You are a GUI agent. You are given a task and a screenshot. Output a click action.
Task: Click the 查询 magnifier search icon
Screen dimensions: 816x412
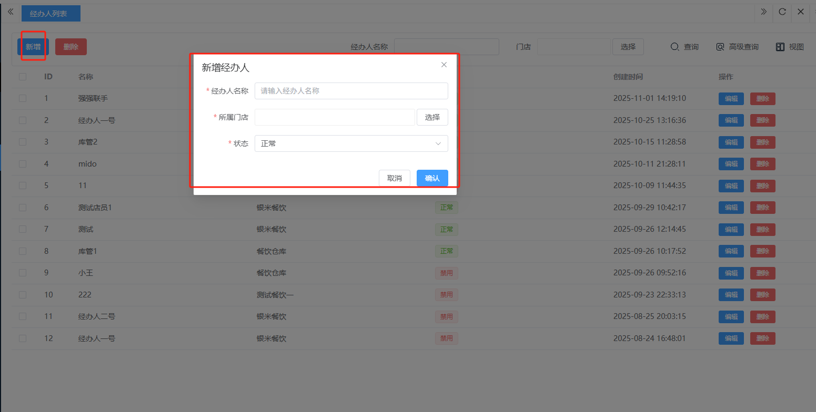tap(675, 47)
